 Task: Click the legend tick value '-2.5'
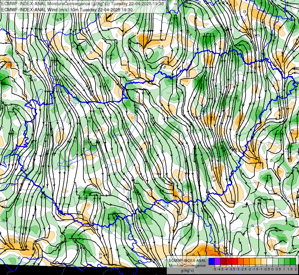pyautogui.click(x=243, y=269)
